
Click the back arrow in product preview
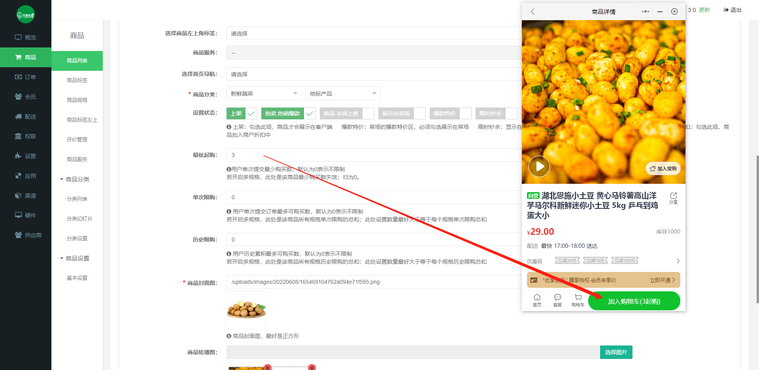point(532,11)
